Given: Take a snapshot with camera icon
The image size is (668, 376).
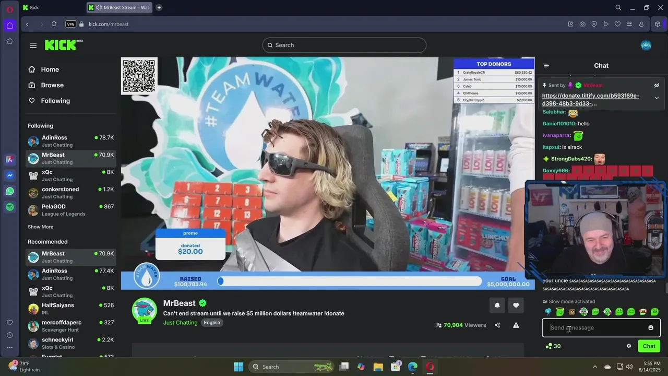Looking at the screenshot, I should coord(582,24).
